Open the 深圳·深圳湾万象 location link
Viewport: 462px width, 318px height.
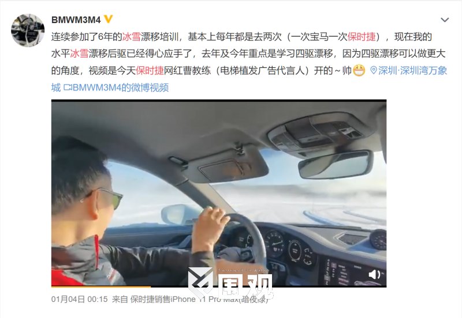tap(412, 70)
